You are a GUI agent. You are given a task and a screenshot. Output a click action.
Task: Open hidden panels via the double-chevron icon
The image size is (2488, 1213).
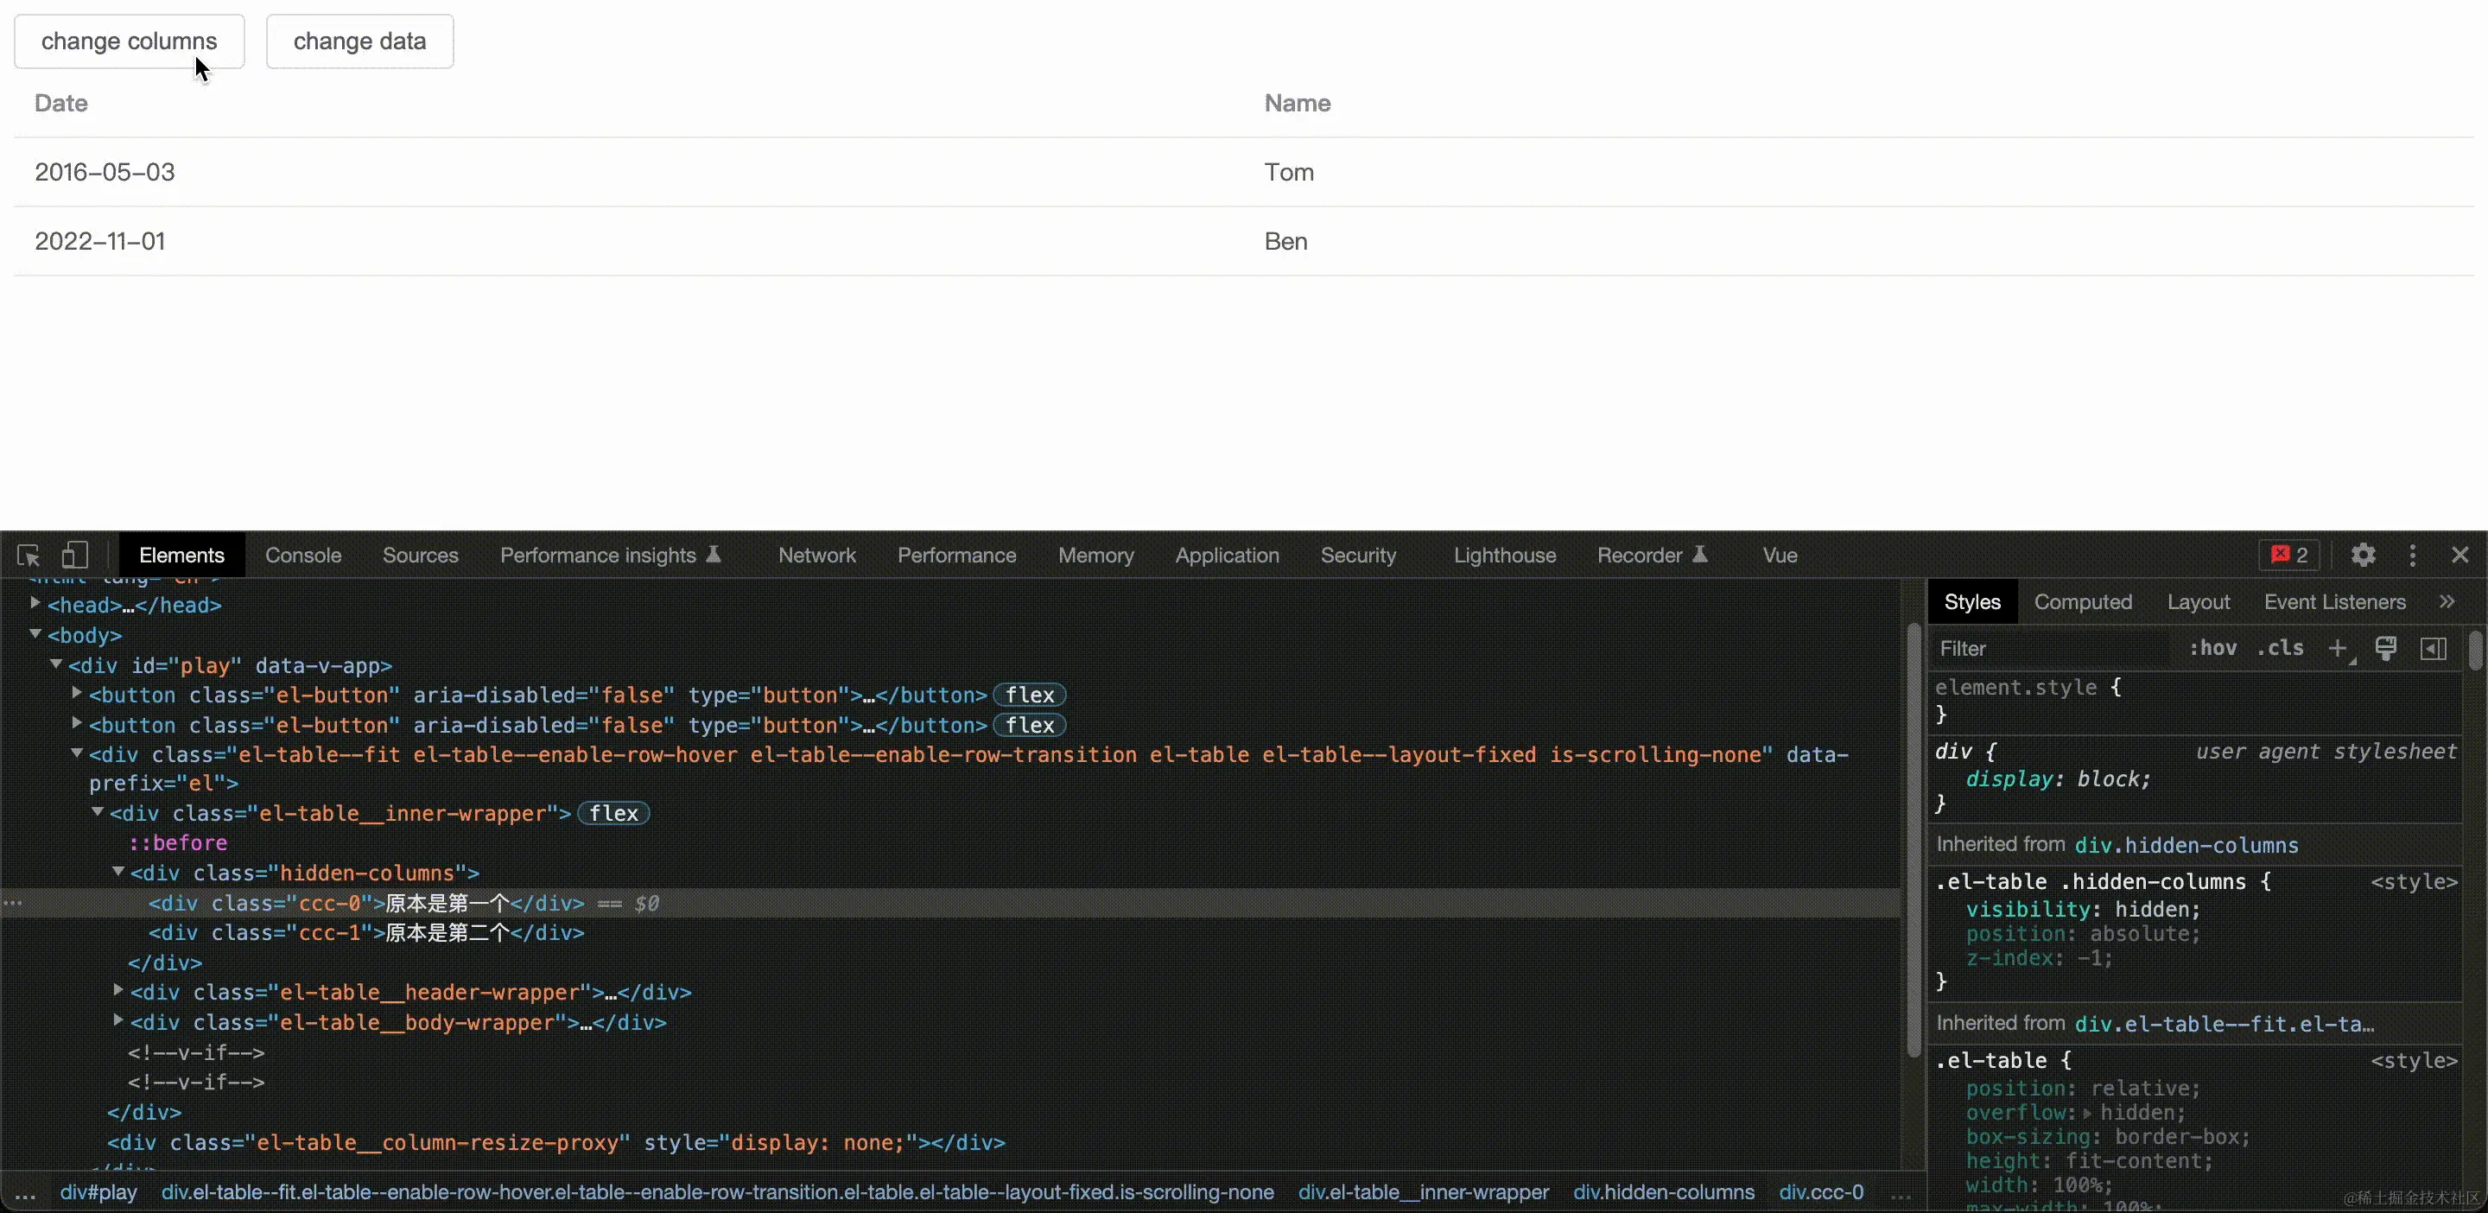point(2447,600)
